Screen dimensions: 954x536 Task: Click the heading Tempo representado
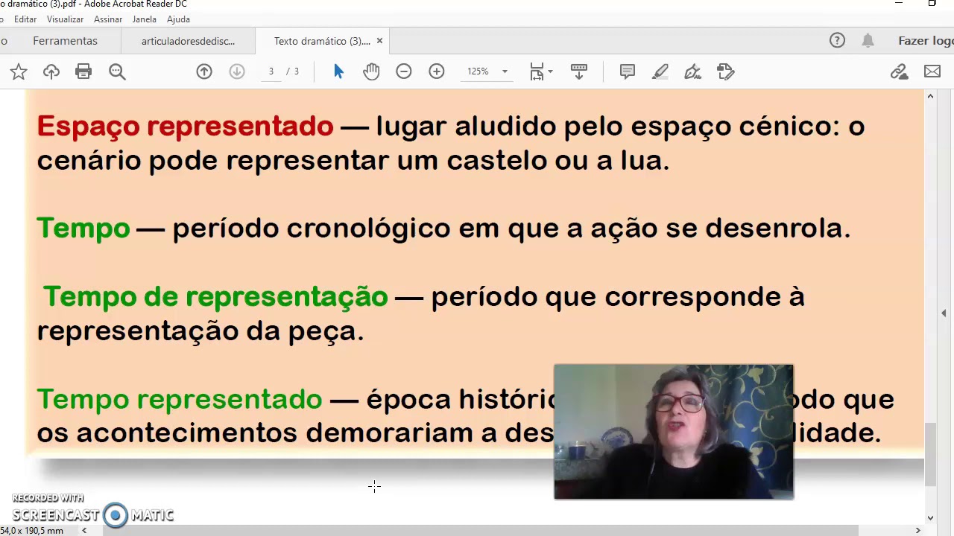180,399
